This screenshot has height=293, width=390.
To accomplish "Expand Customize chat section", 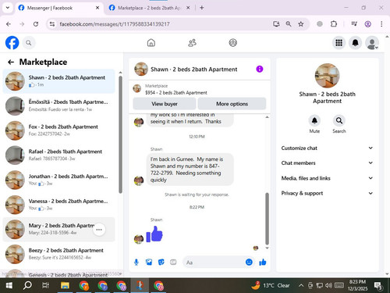I will pyautogui.click(x=327, y=148).
